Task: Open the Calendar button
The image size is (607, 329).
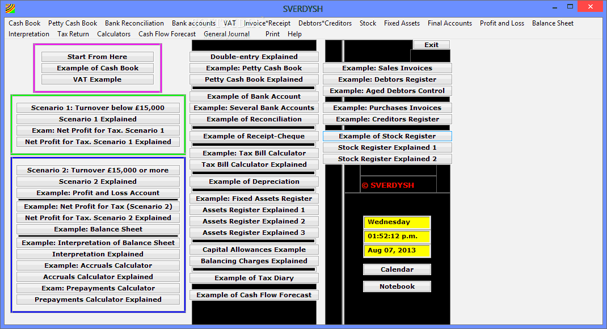Action: (397, 269)
